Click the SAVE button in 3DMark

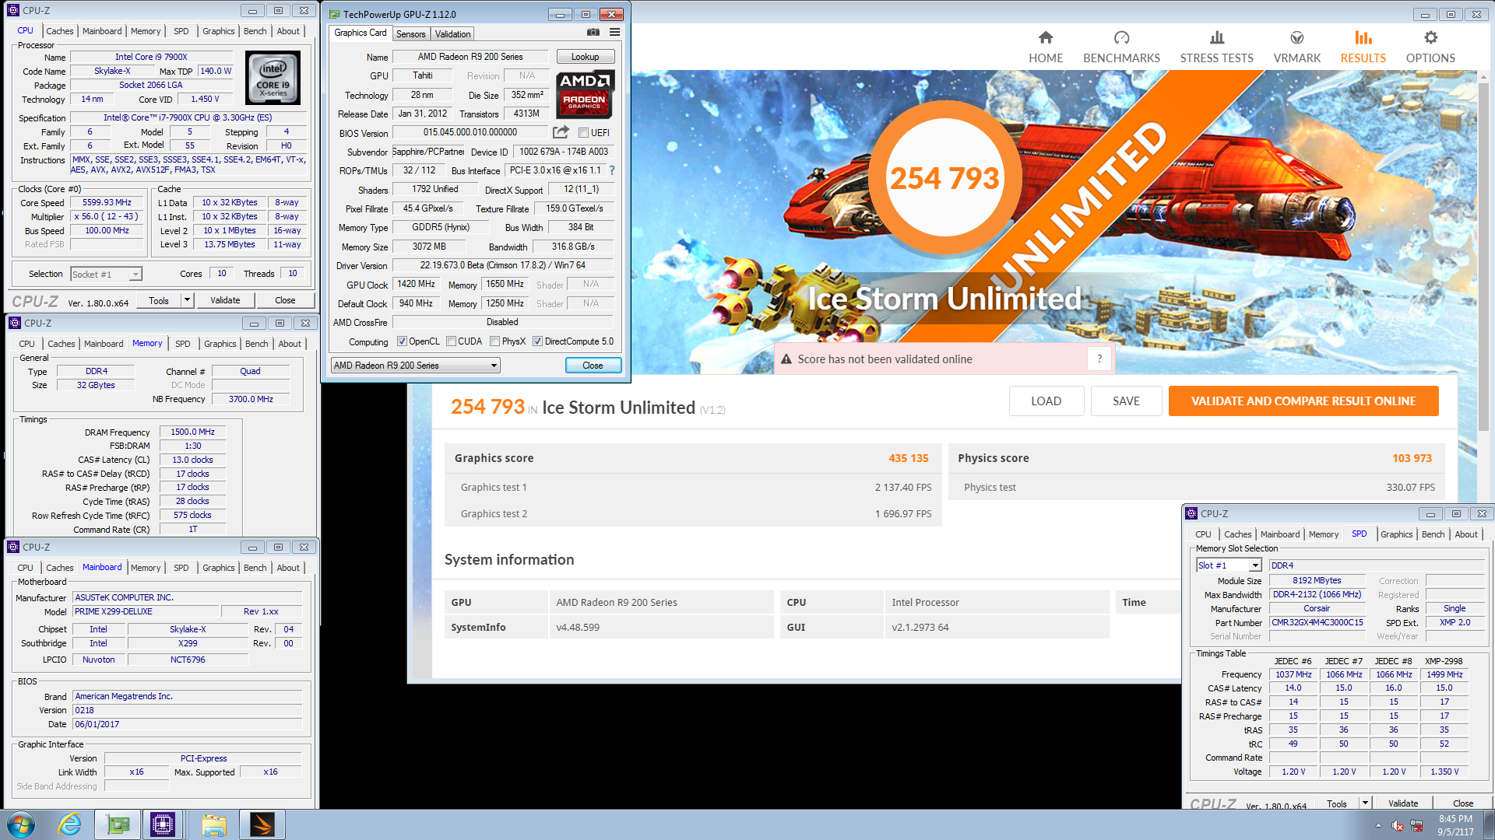[1126, 401]
